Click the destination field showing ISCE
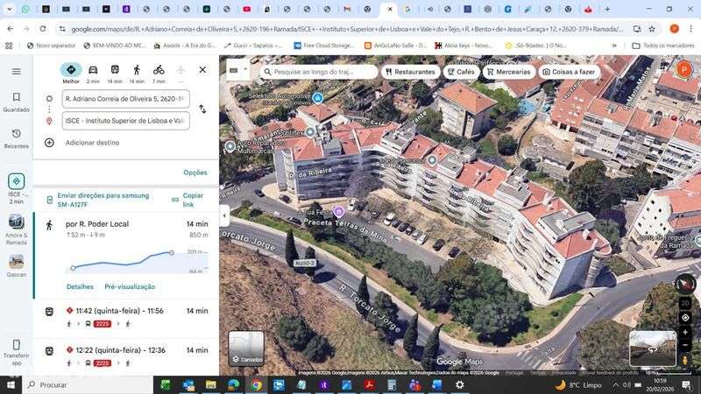The image size is (701, 394). pos(125,121)
